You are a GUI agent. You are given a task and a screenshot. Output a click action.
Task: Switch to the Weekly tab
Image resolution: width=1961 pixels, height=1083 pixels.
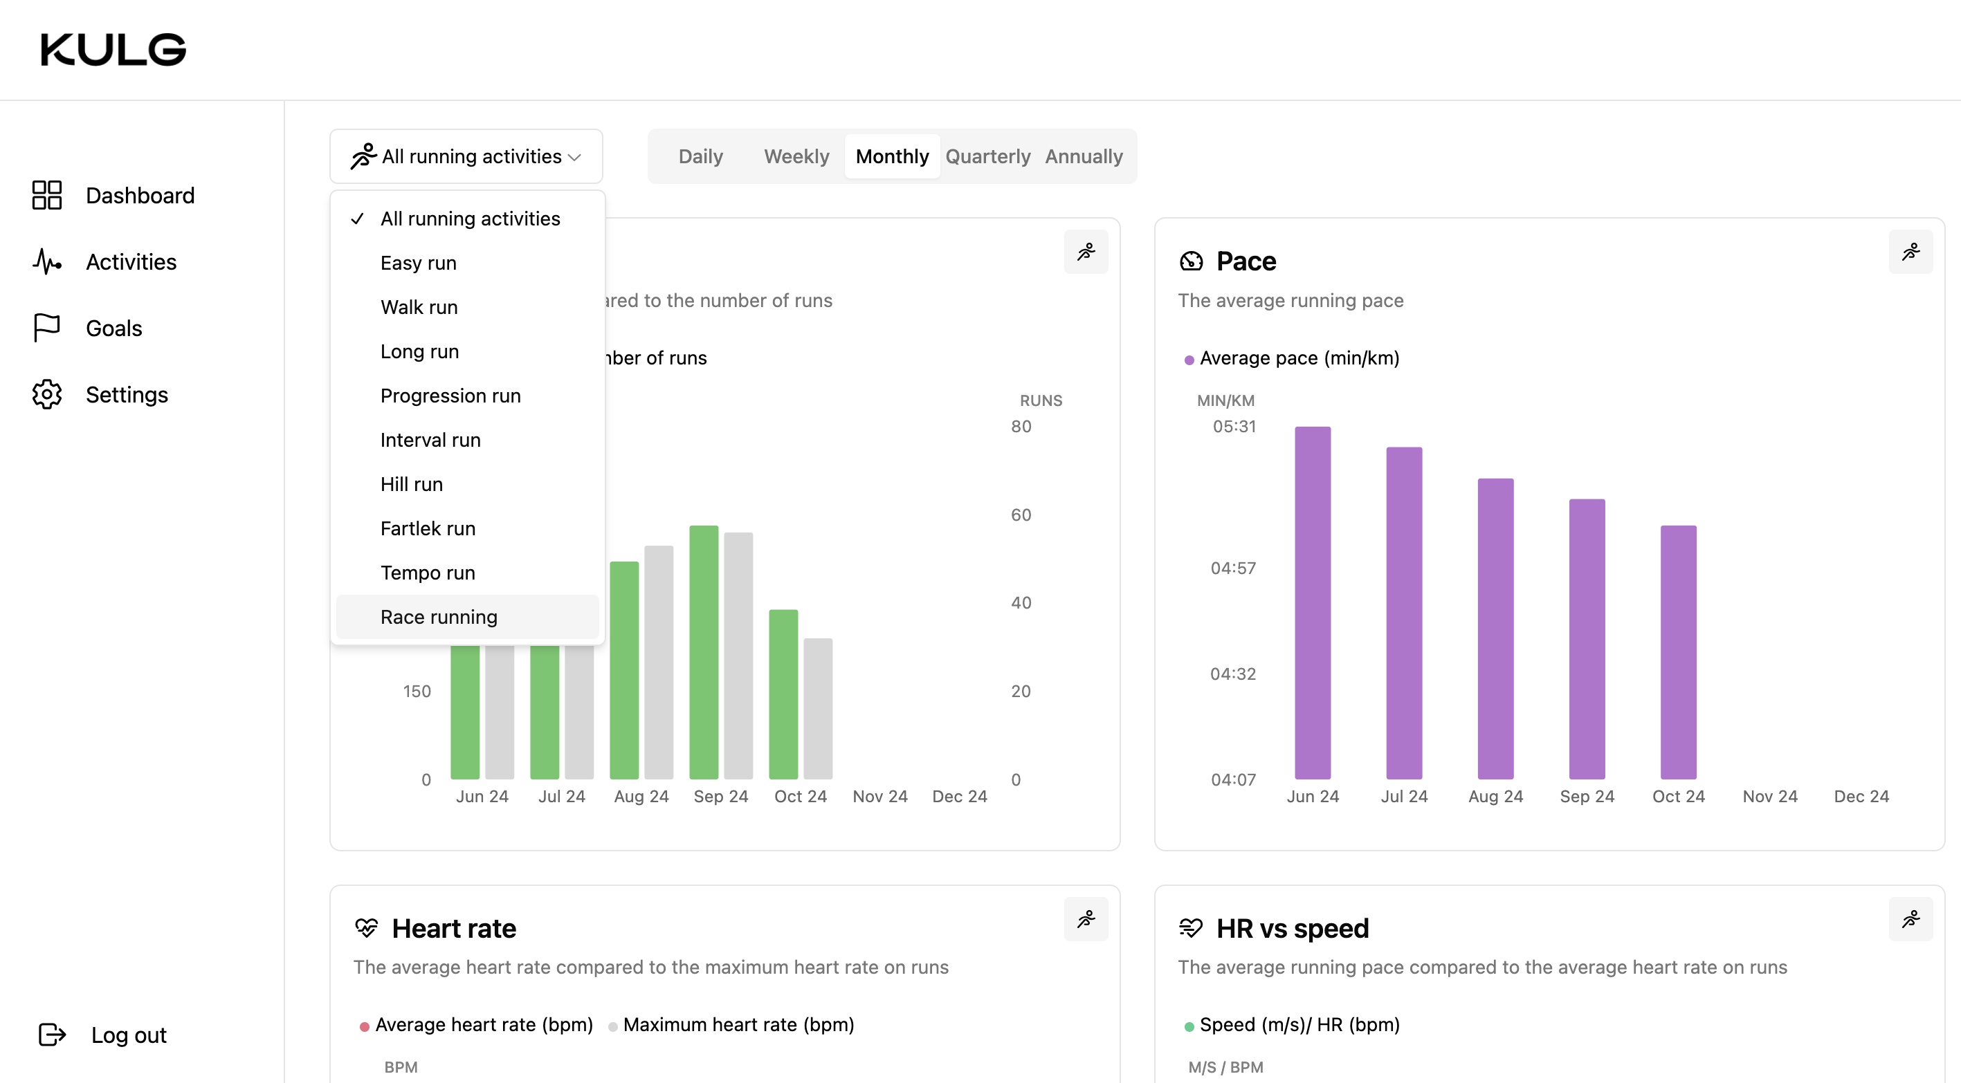796,157
